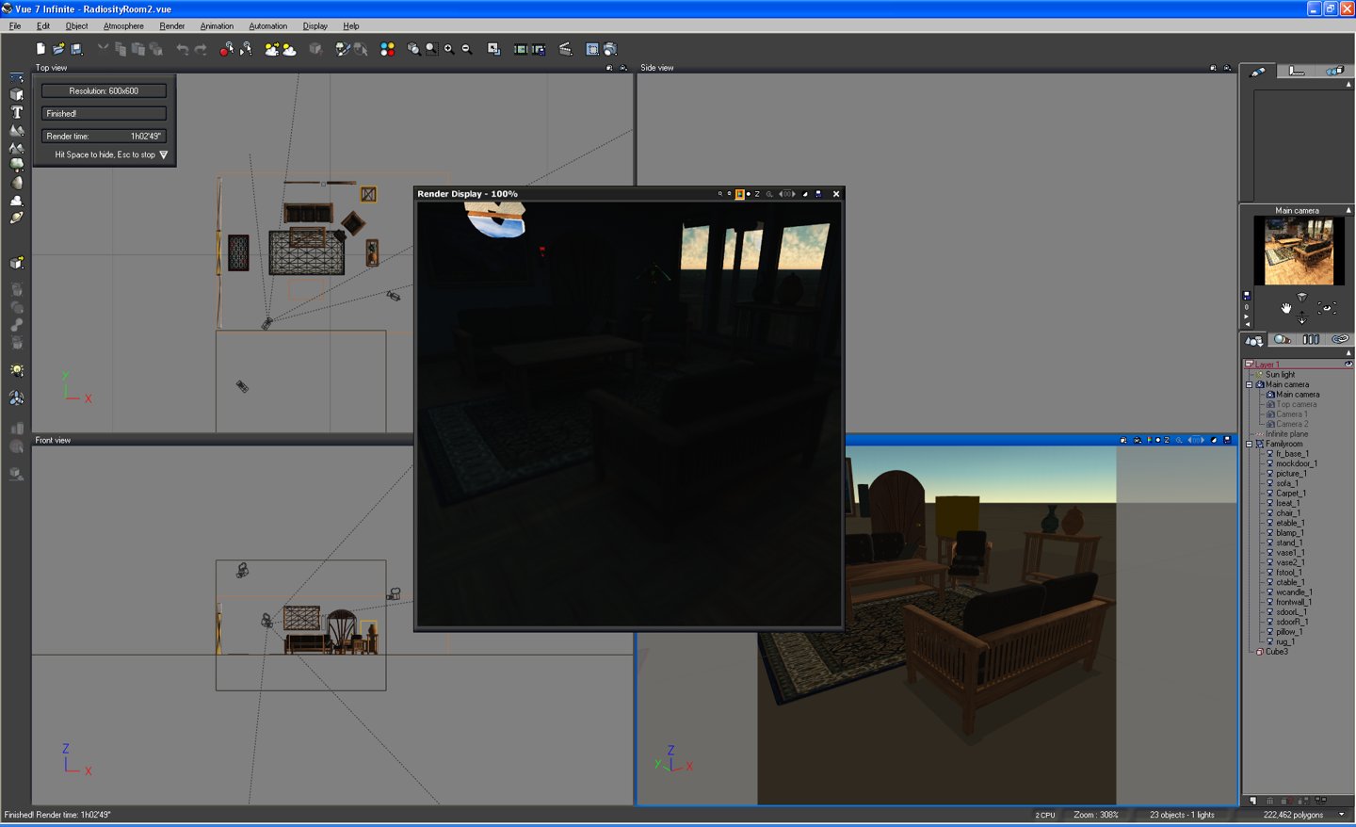The width and height of the screenshot is (1356, 827).
Task: Click the four-colored dots icon in toolbar
Action: tap(387, 49)
